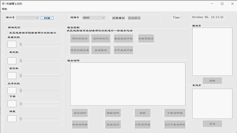Click 清除 button below action list
This screenshot has height=133, width=237.
pos(143,113)
